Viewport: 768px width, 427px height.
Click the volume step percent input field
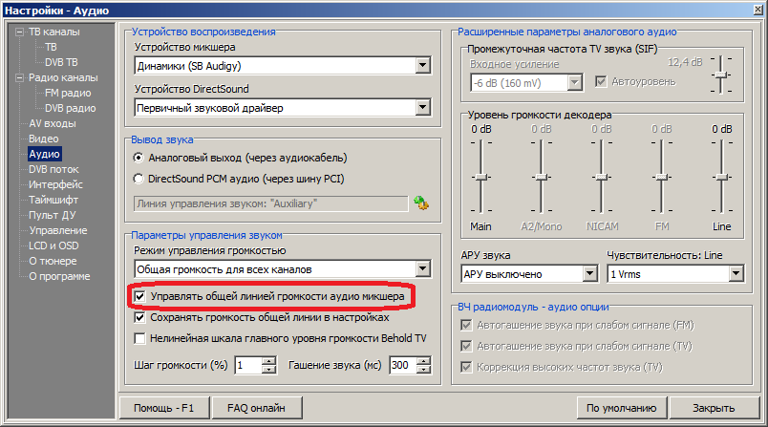point(245,366)
